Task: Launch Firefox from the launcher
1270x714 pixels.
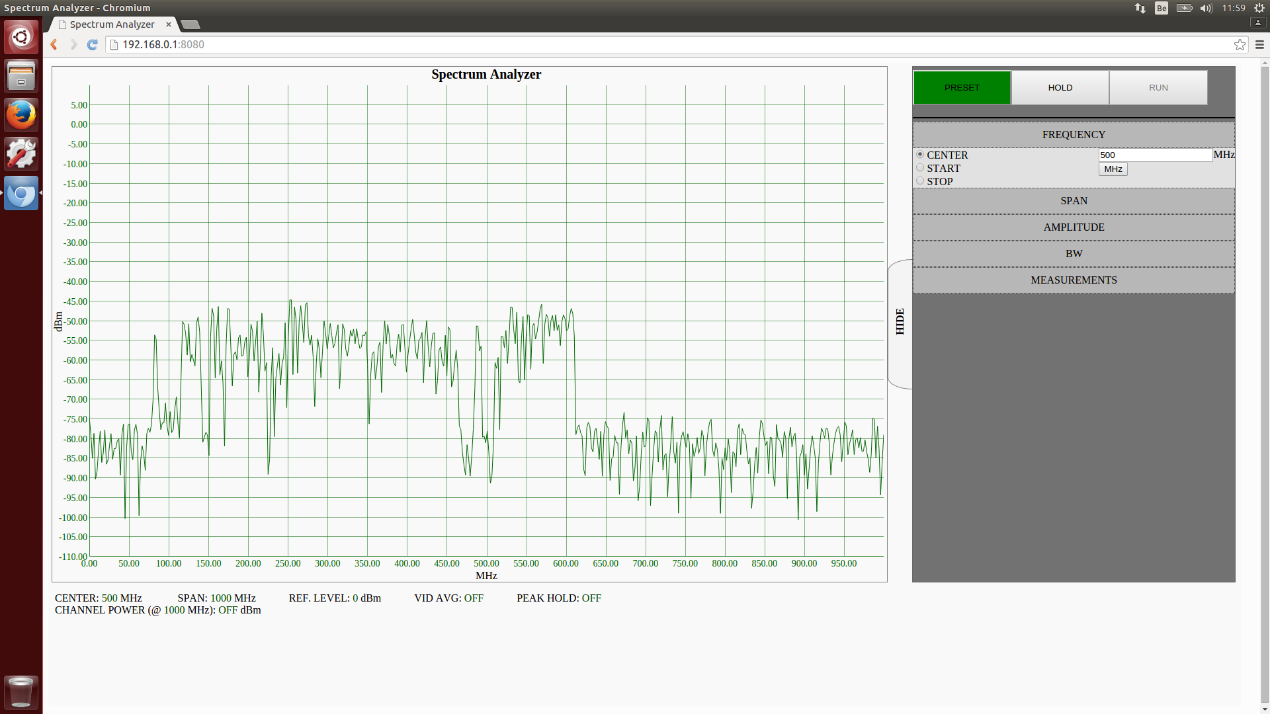Action: (x=21, y=115)
